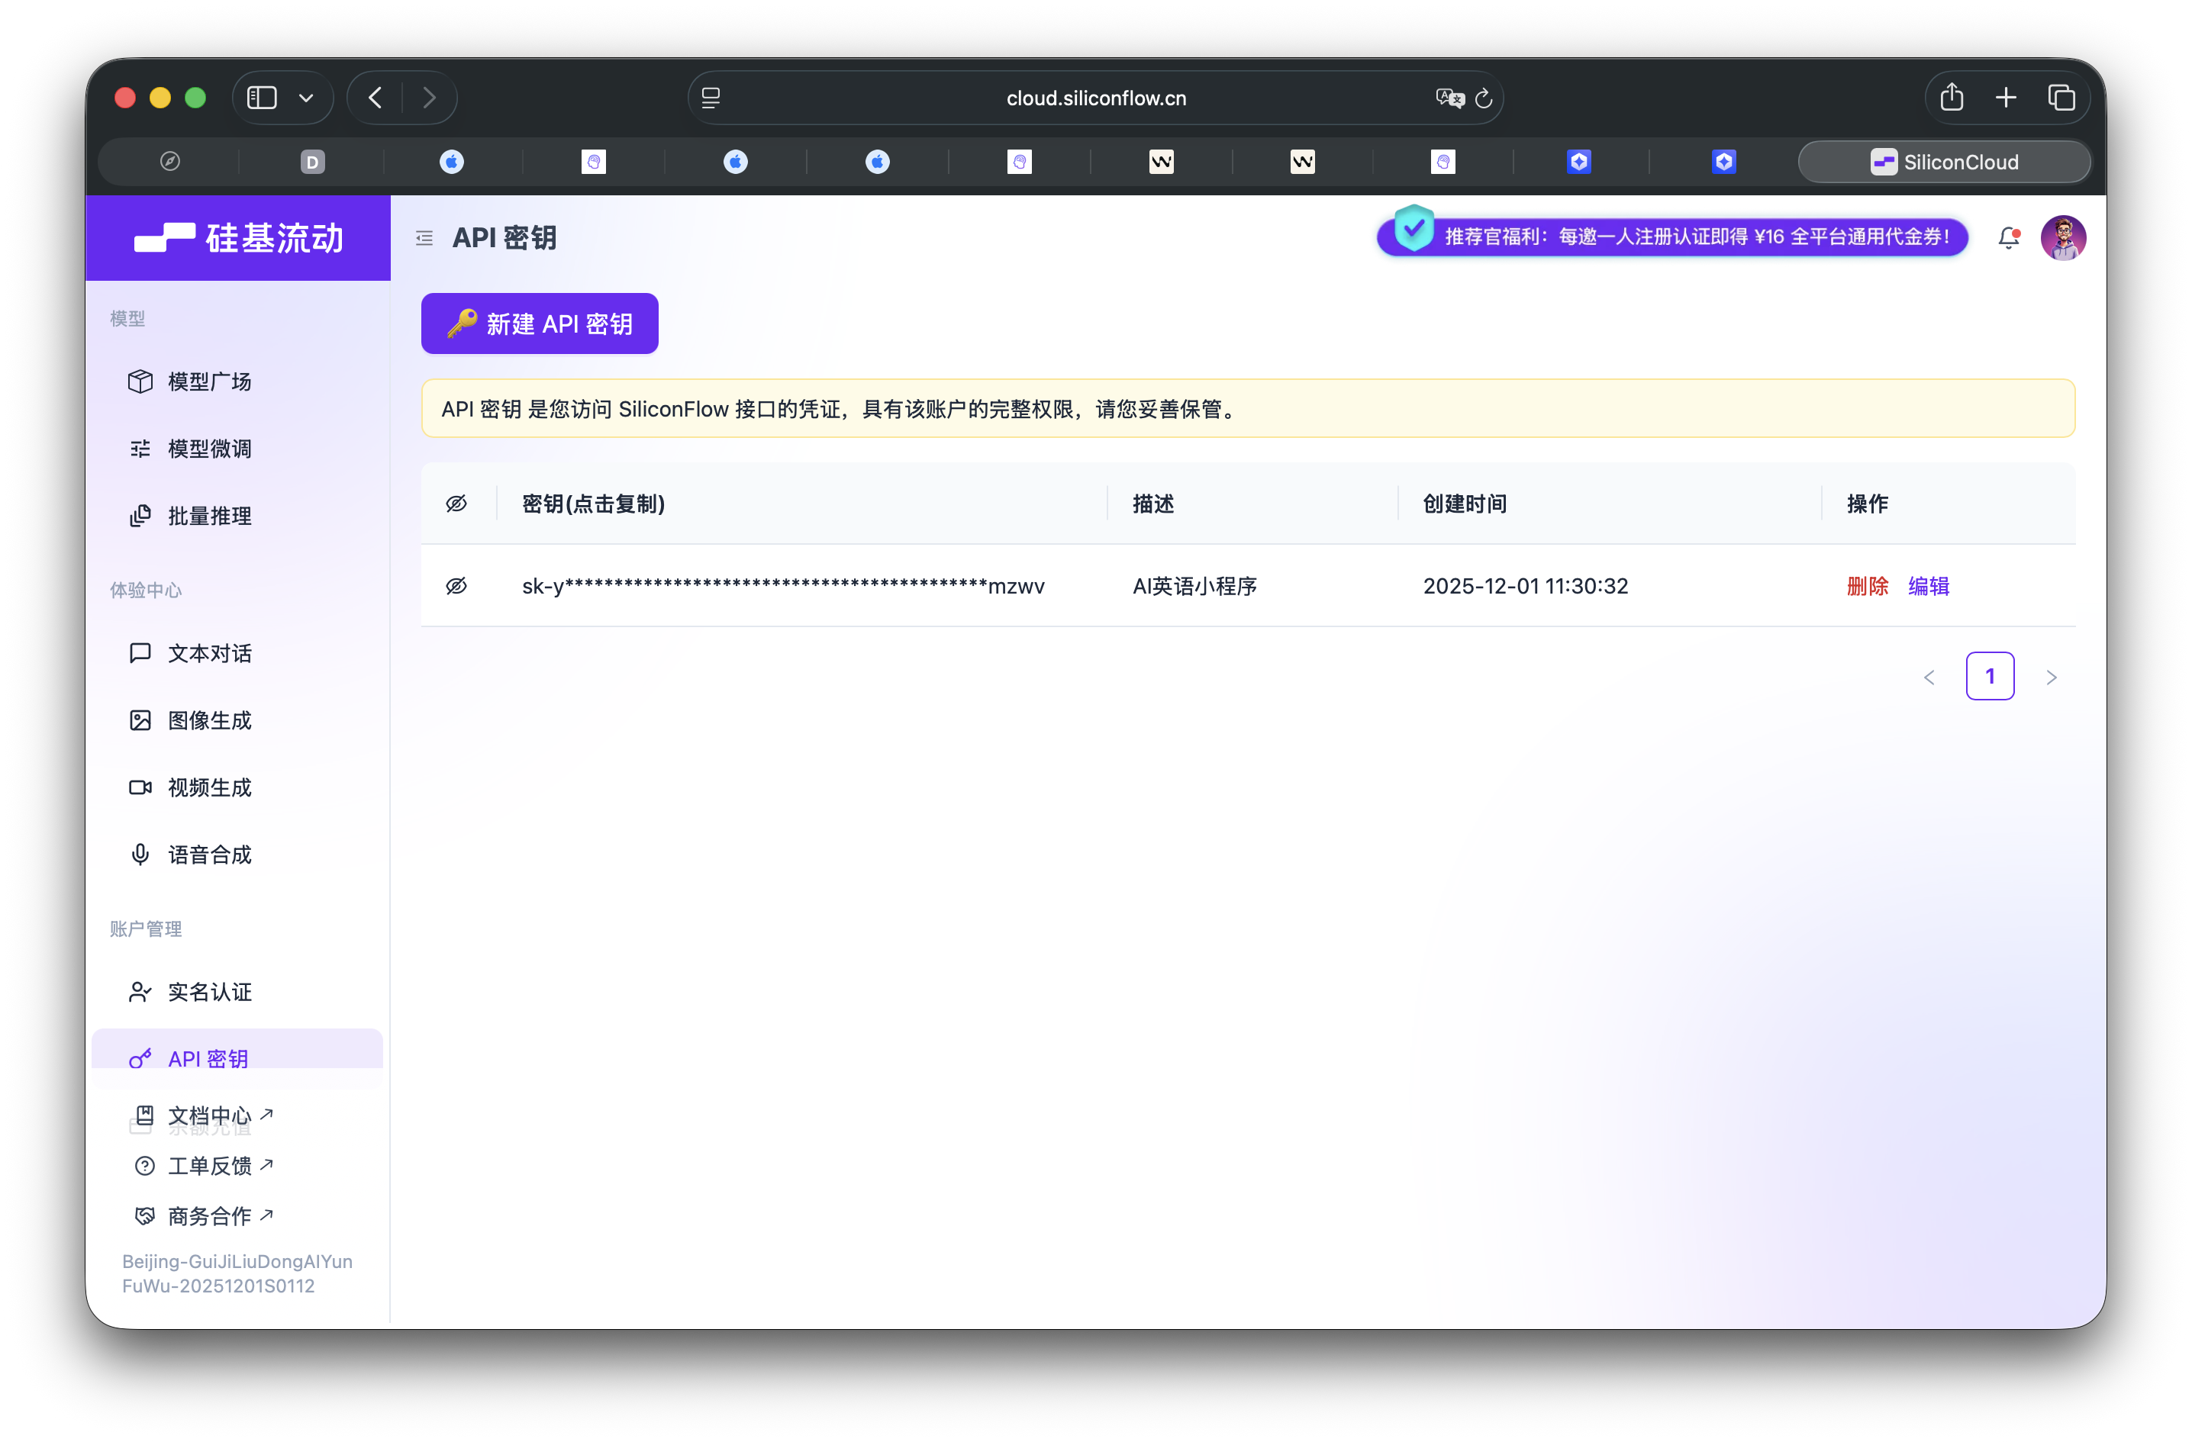Open the user avatar menu

click(x=2063, y=237)
